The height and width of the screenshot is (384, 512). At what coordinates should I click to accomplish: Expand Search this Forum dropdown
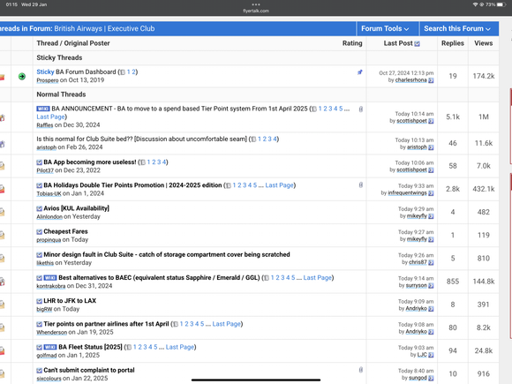coord(457,29)
